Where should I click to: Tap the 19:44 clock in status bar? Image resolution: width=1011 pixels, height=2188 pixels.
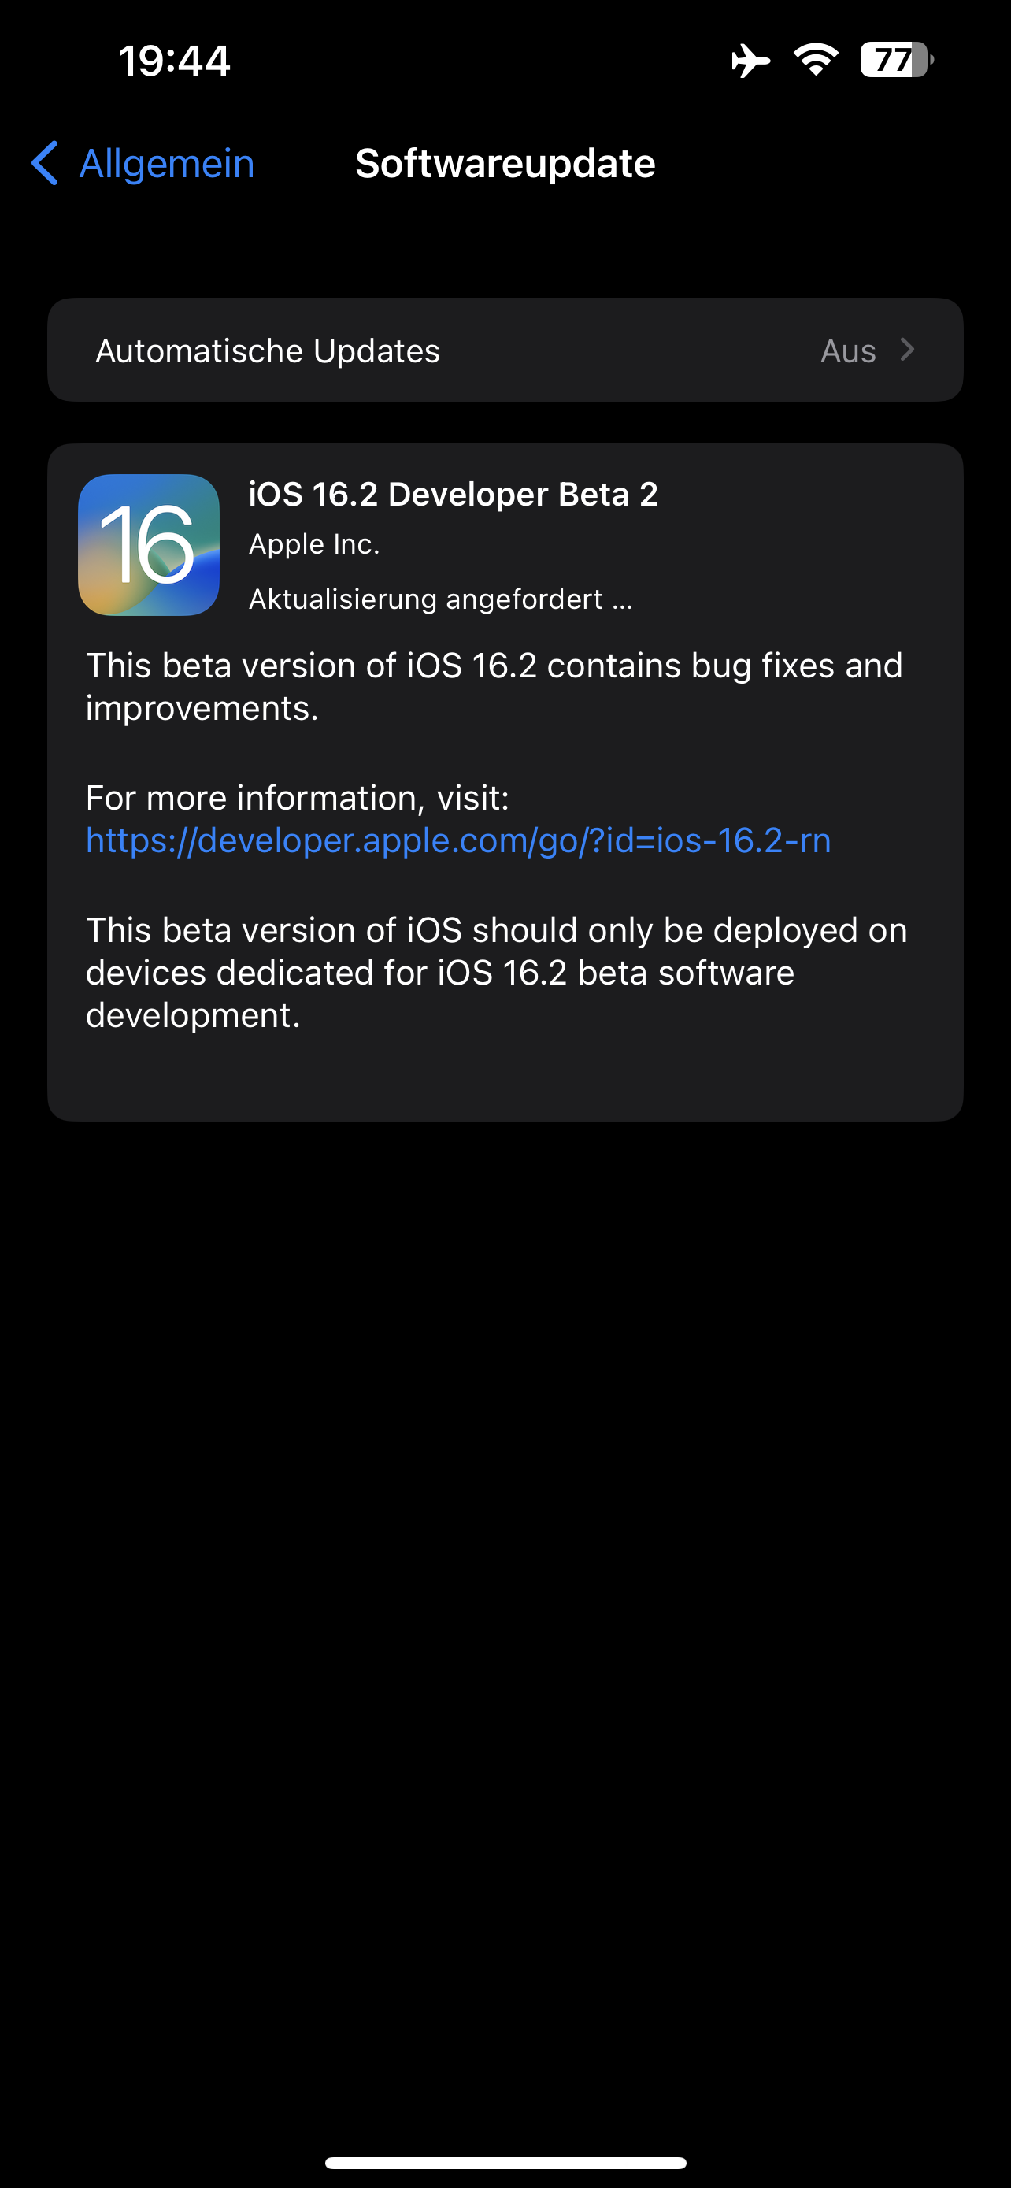(x=174, y=61)
